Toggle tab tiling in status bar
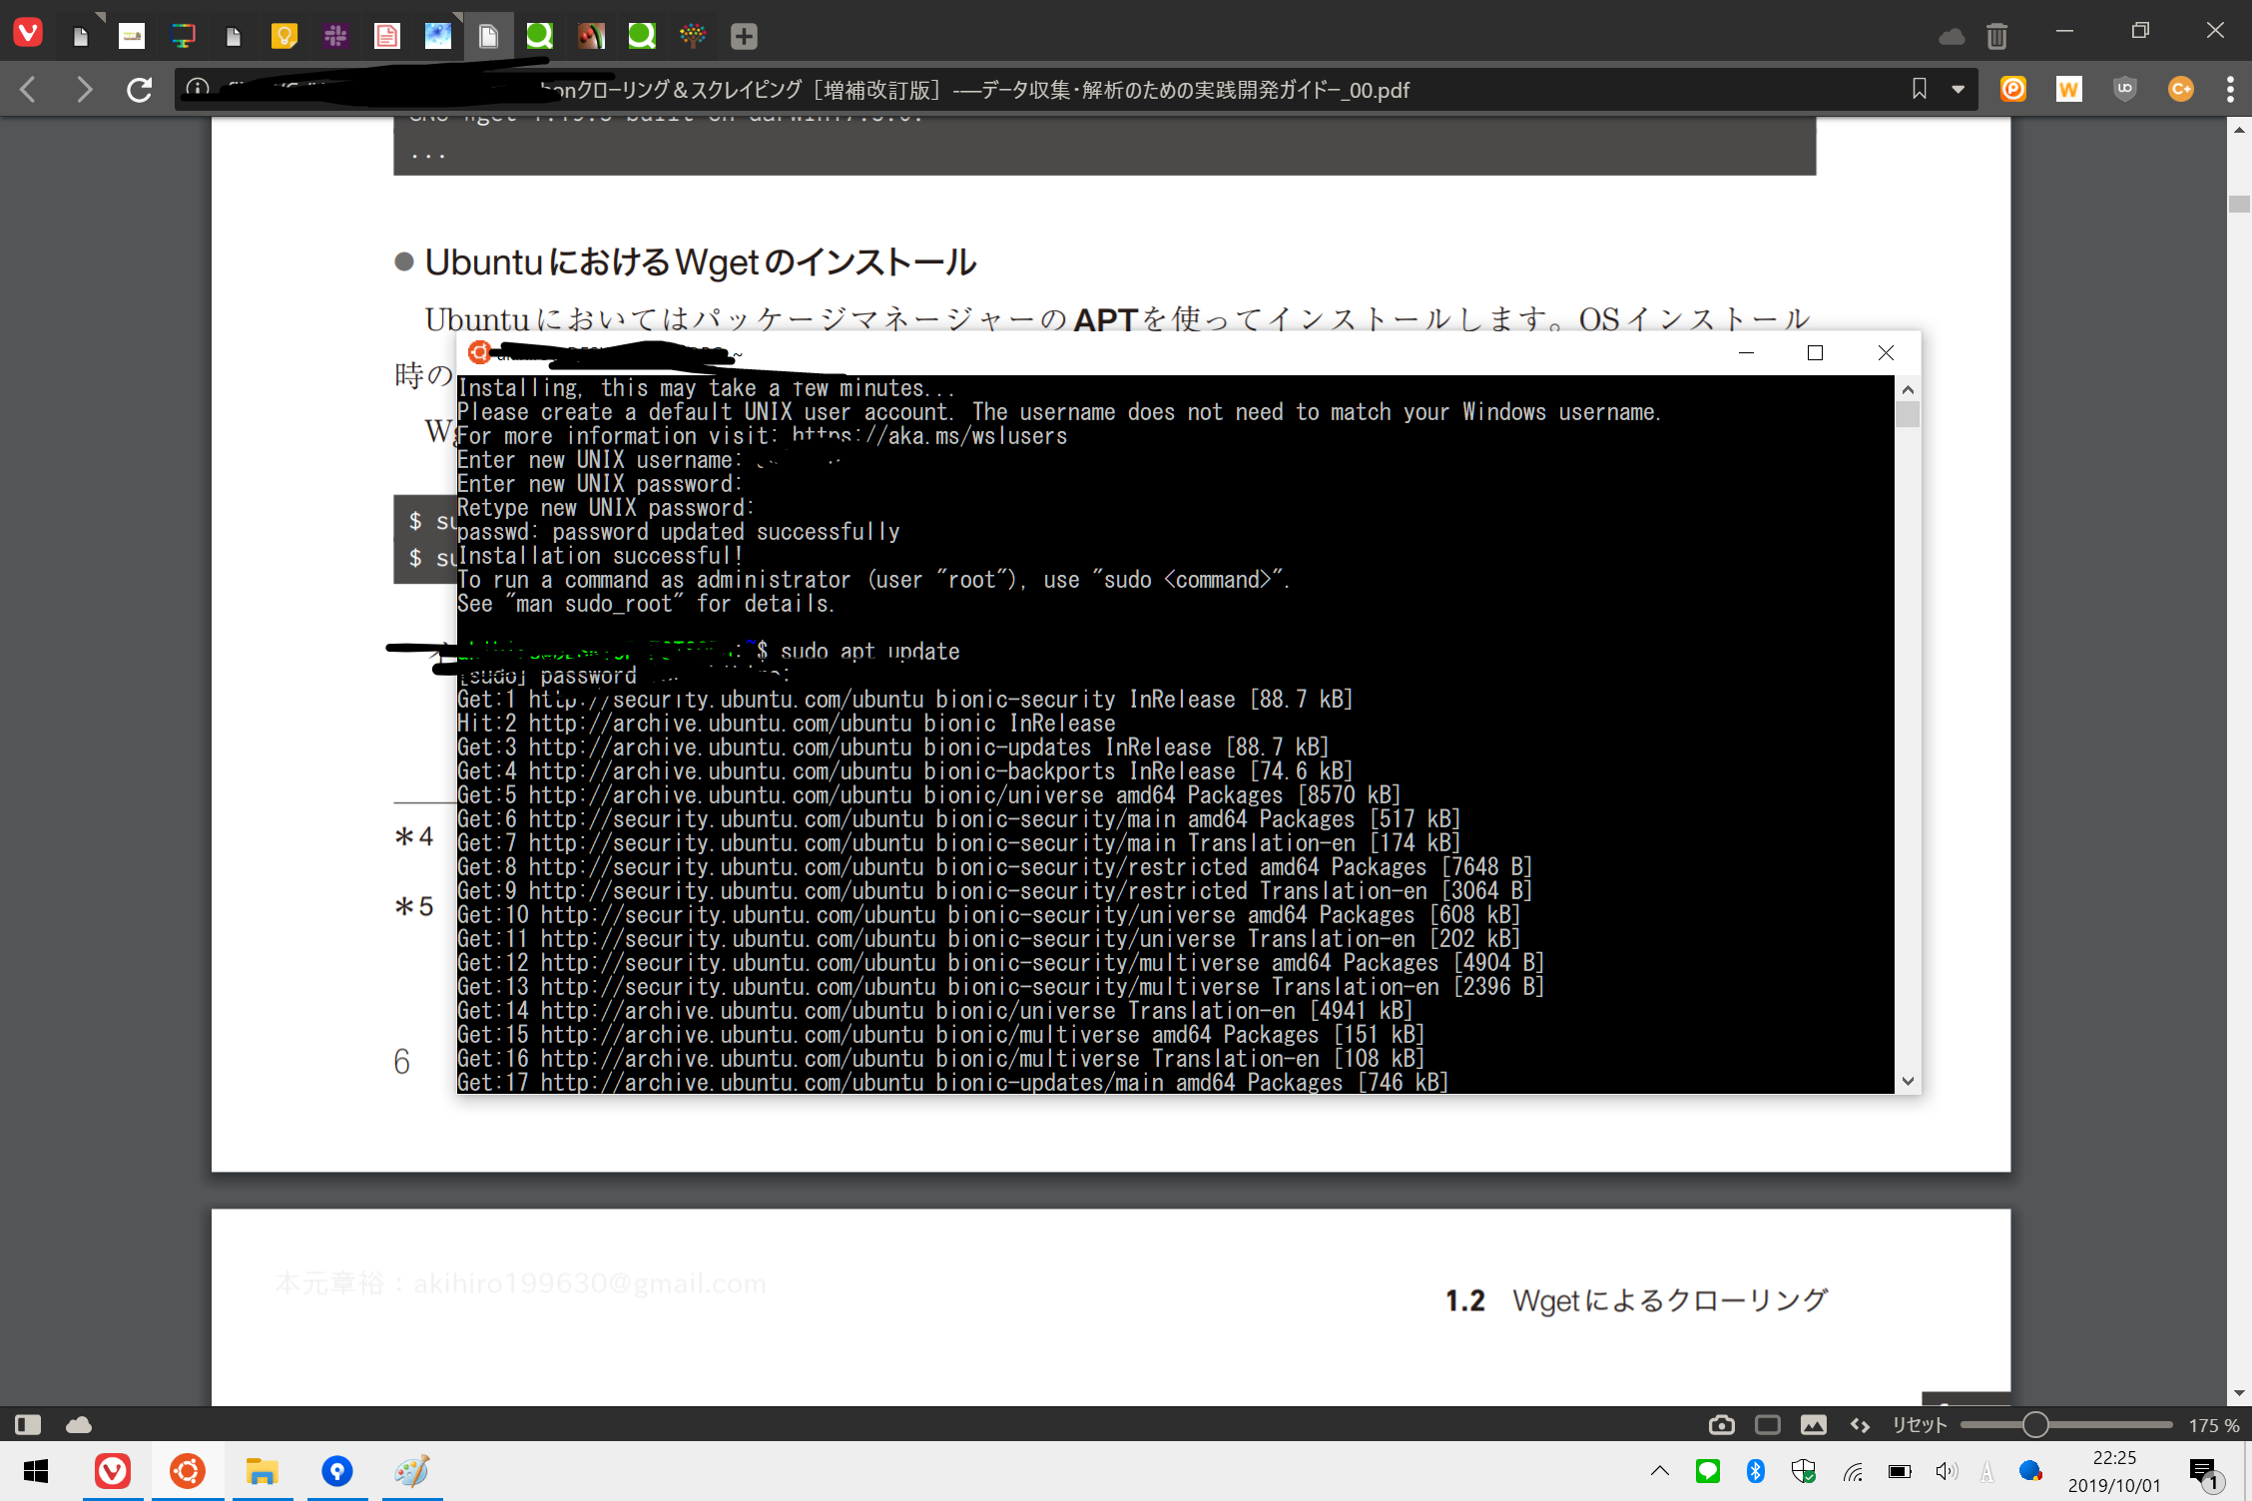 coord(1767,1425)
